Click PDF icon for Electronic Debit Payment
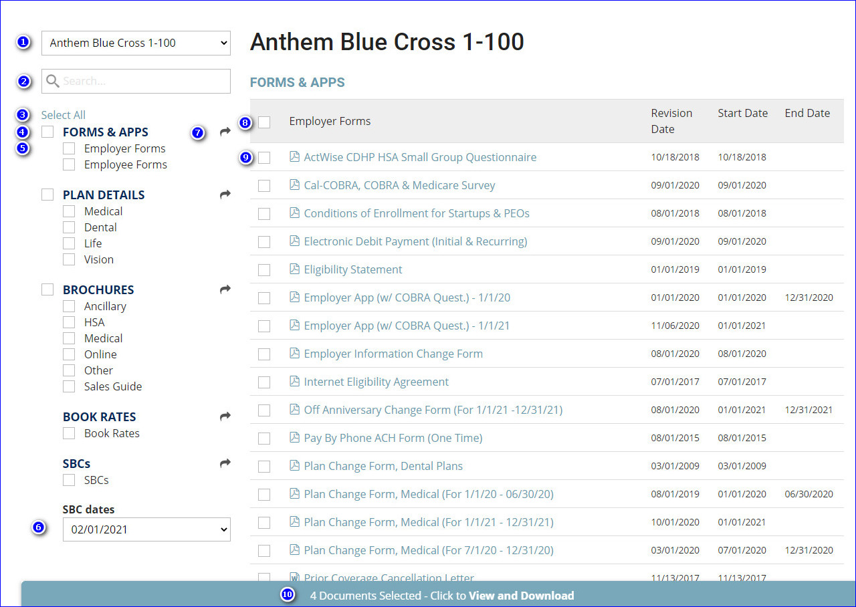 click(294, 241)
